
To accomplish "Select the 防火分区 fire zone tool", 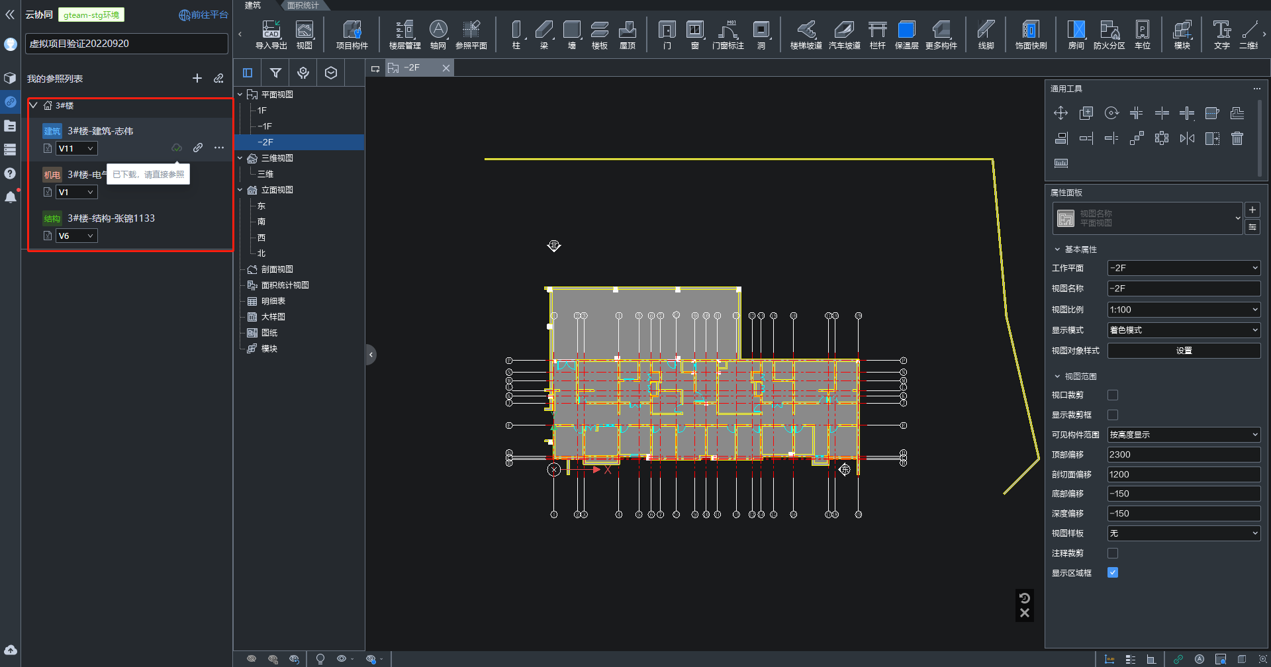I will tap(1109, 34).
